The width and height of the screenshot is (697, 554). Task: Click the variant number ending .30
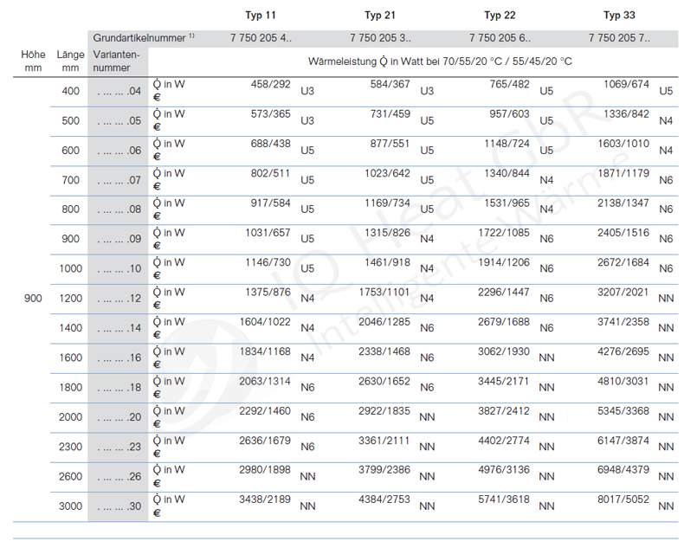[x=119, y=506]
